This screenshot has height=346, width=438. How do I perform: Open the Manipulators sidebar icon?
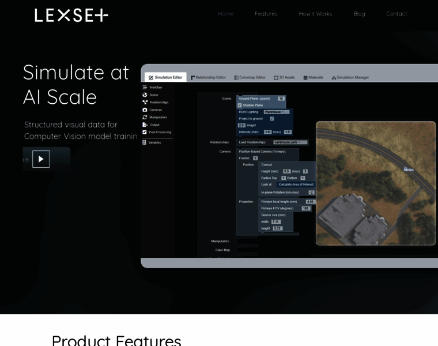click(145, 117)
